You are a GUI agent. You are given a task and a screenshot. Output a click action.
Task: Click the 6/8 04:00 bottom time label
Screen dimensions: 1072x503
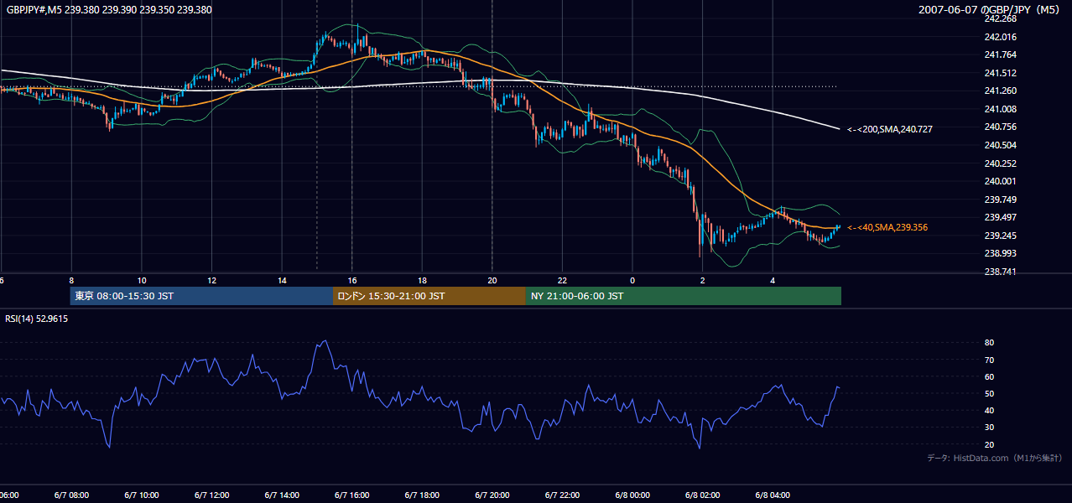[773, 495]
